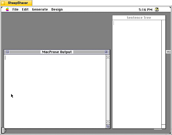Click the 5:16 PM clock

(x=146, y=10)
